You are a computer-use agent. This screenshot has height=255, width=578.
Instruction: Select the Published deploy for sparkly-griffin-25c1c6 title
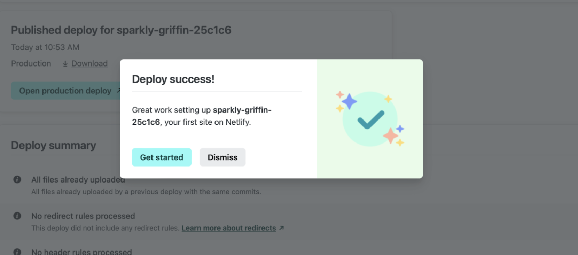pos(121,30)
